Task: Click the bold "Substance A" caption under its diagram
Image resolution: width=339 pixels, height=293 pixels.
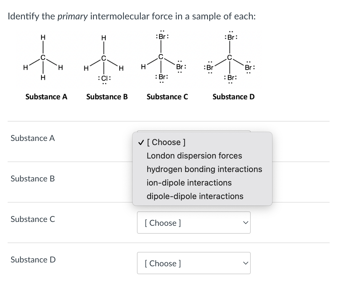Action: pos(46,97)
